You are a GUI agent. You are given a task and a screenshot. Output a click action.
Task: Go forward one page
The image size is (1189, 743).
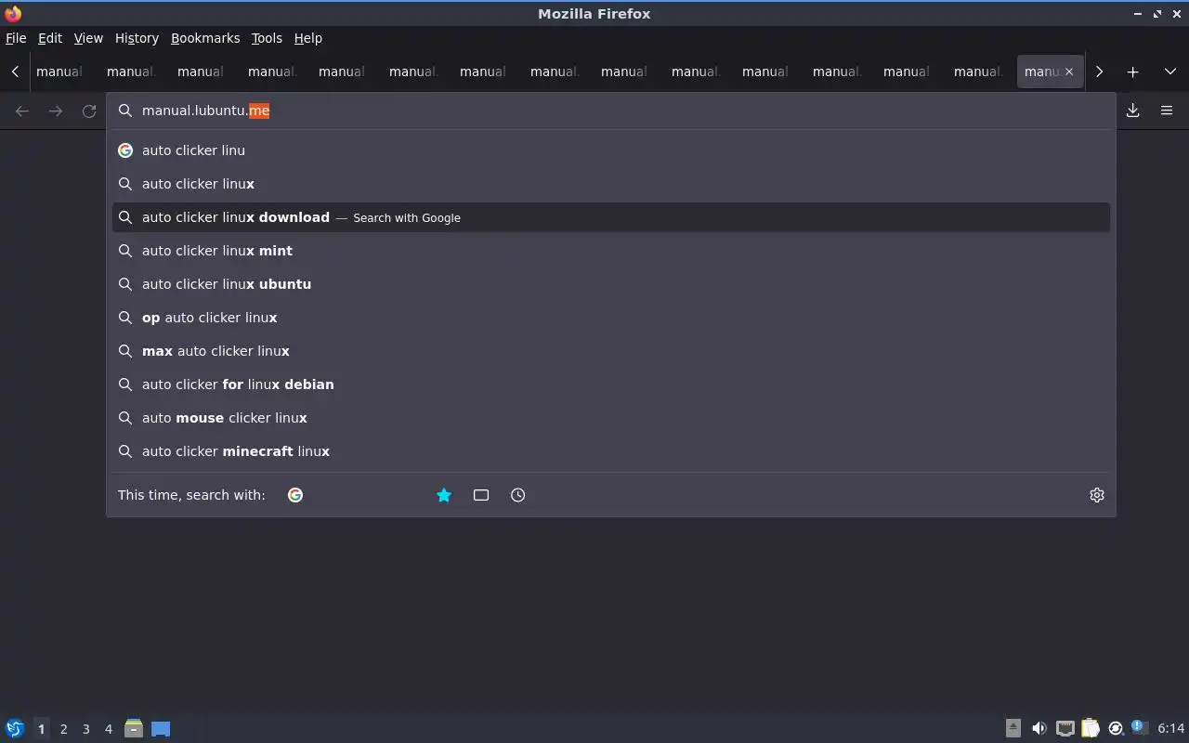pos(56,111)
